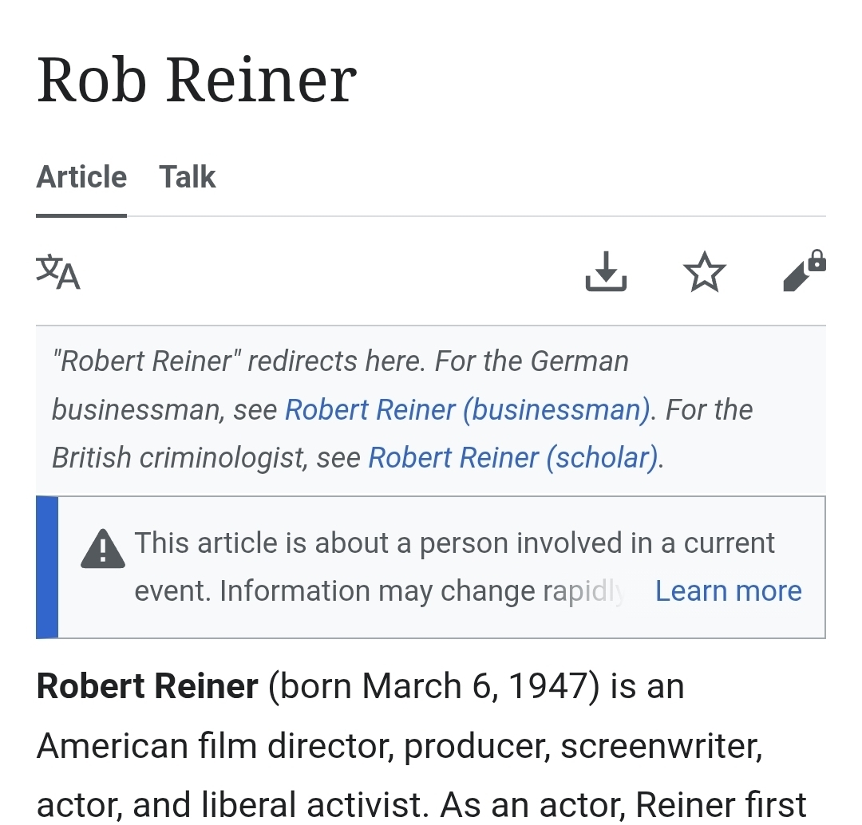Click the download article icon

click(x=606, y=272)
